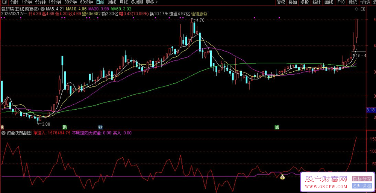This screenshot has width=376, height=193.
Task: Select the 周线 weekly period tab
Action: [x=112, y=2]
